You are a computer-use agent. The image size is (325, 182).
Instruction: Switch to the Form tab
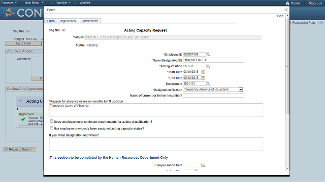[51, 21]
